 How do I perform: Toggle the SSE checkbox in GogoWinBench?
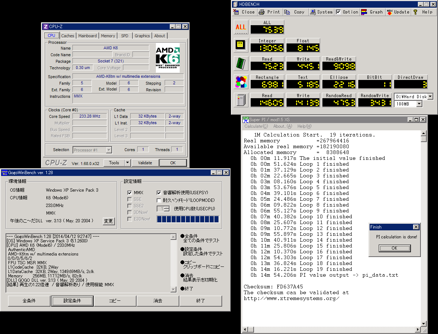point(129,199)
